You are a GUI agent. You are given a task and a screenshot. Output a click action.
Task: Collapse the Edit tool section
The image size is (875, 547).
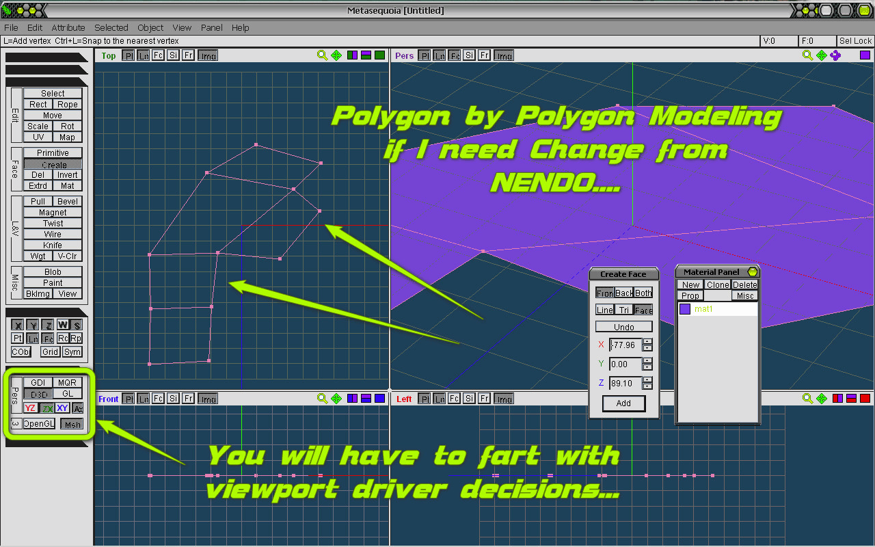click(x=15, y=115)
